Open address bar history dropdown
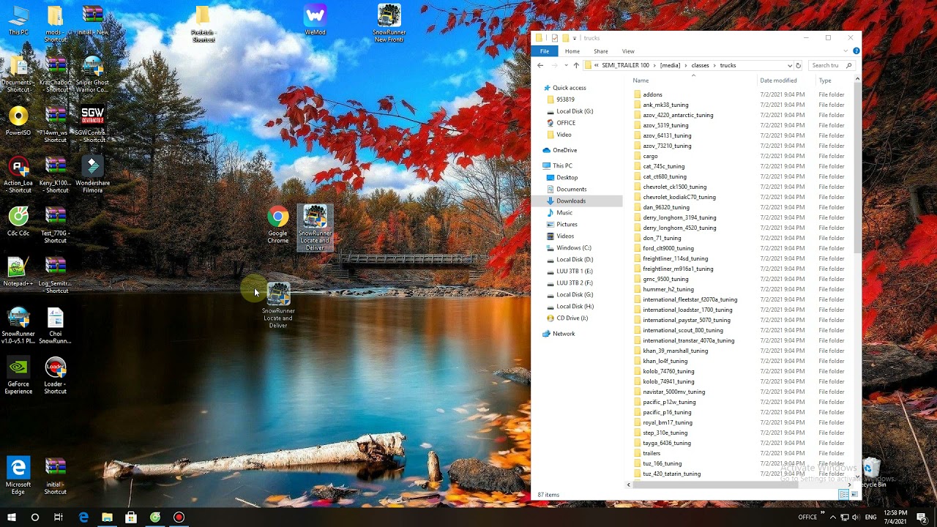The image size is (937, 527). click(x=789, y=65)
